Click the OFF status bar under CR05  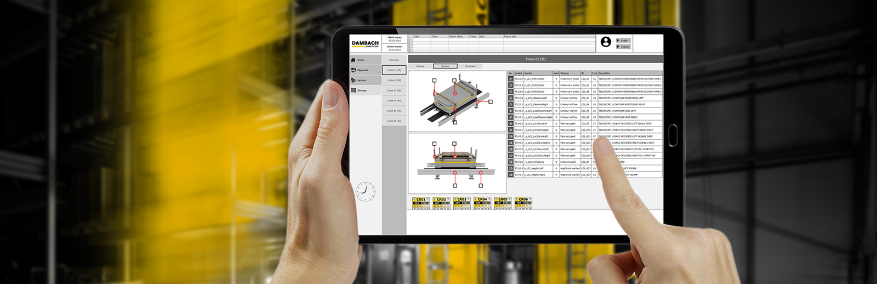pyautogui.click(x=499, y=203)
